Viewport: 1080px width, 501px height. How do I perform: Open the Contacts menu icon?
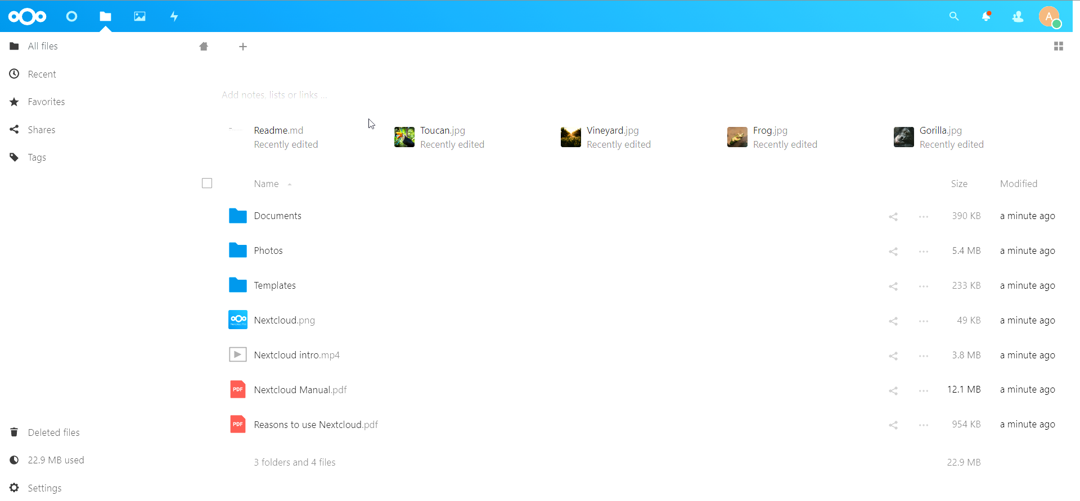(1018, 16)
